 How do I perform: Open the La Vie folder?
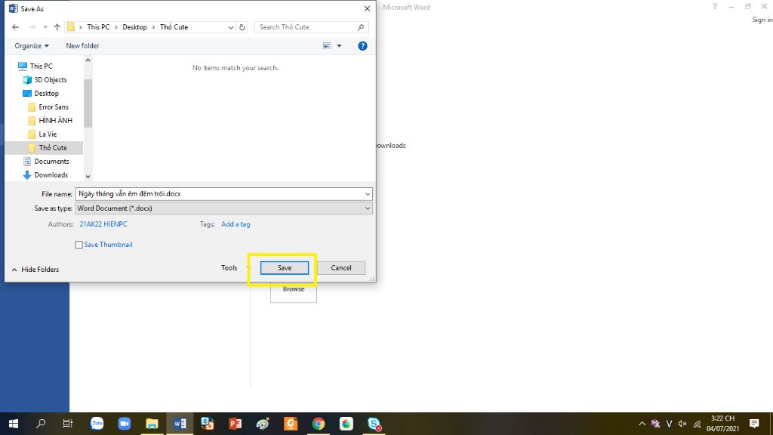tap(48, 134)
